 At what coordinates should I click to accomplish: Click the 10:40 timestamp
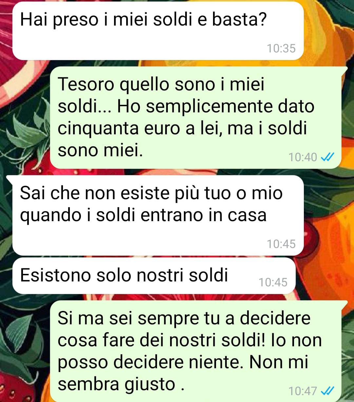pos(303,157)
